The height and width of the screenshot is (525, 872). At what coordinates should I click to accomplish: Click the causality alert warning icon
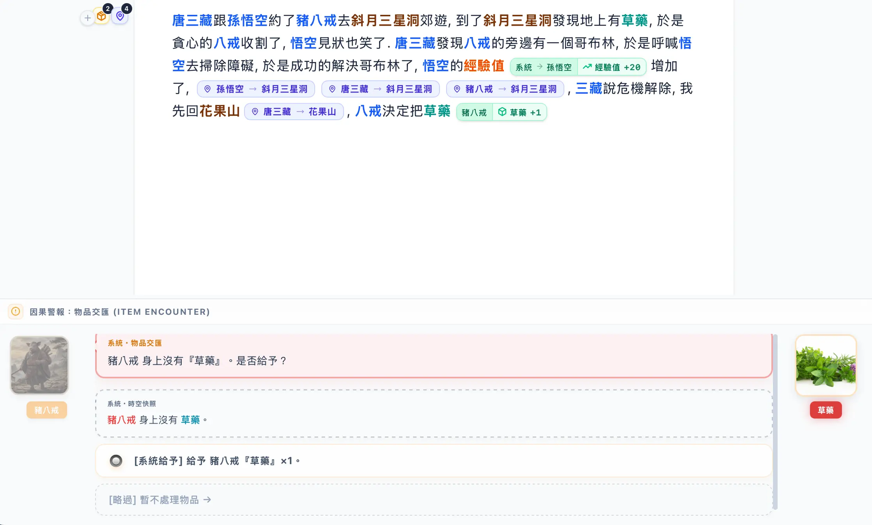click(x=16, y=312)
